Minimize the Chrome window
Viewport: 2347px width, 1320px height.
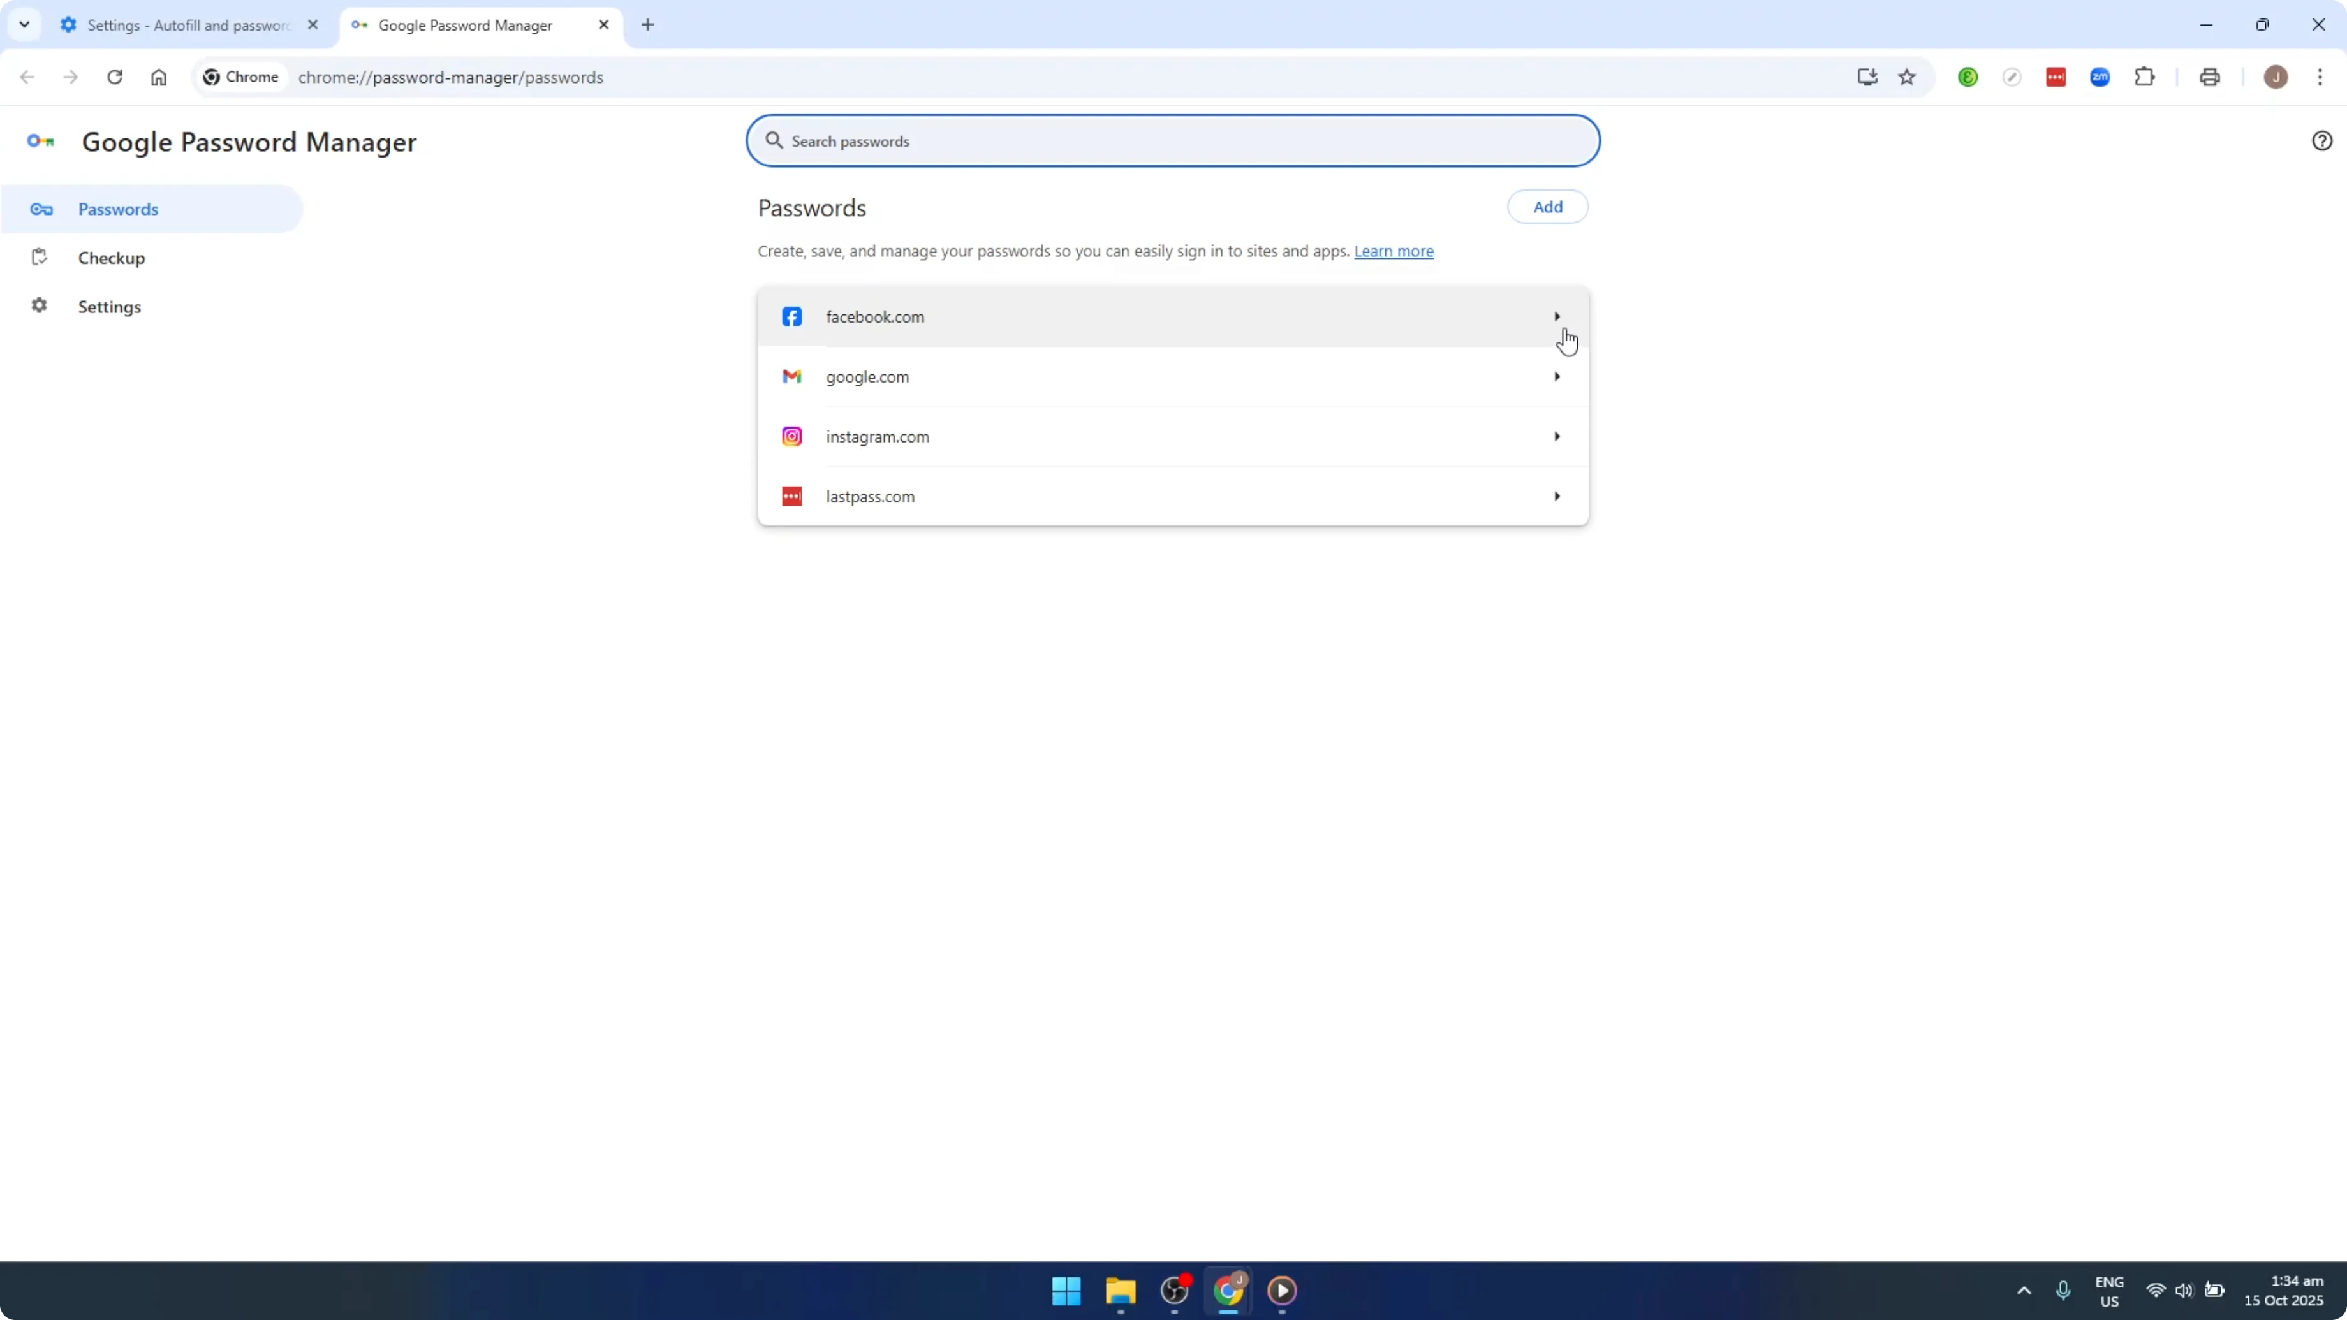point(2206,25)
